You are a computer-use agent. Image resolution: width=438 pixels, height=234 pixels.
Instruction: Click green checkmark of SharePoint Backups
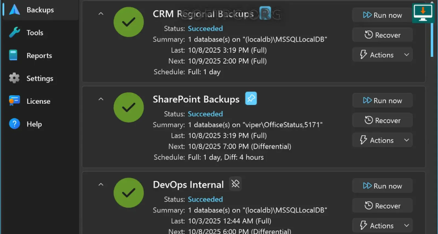[x=129, y=107]
